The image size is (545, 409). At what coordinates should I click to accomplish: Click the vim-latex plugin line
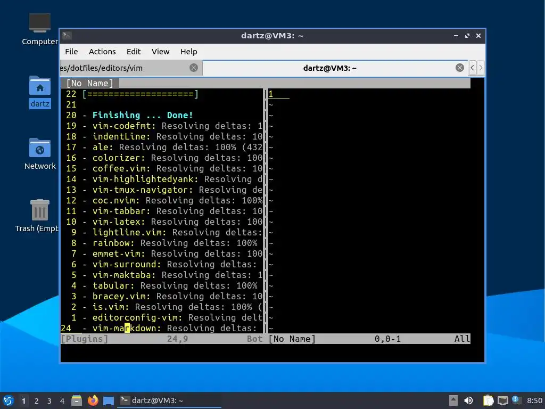(162, 222)
